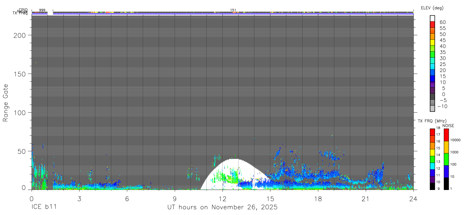Click the '151' CPID value

tap(233, 10)
